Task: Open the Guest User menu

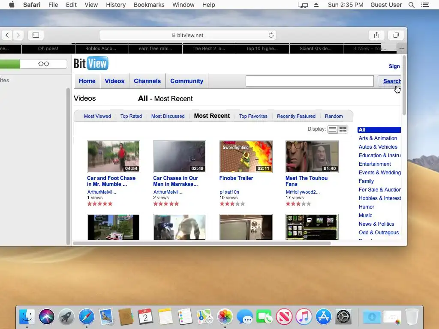Action: (x=386, y=5)
